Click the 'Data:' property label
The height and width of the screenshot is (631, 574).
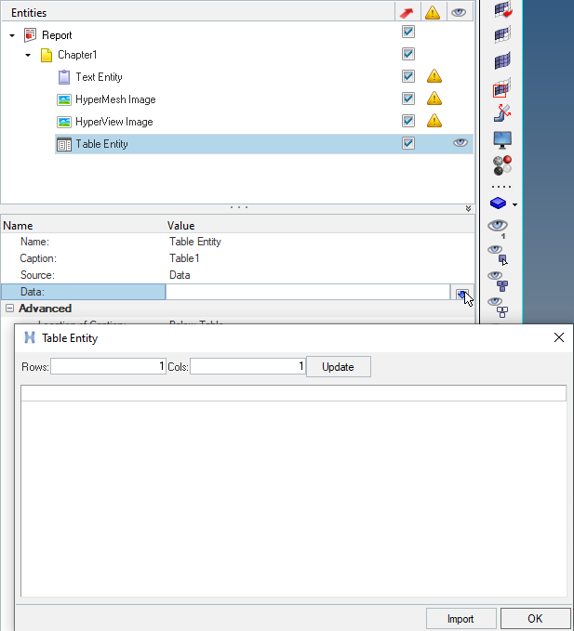pyautogui.click(x=33, y=292)
